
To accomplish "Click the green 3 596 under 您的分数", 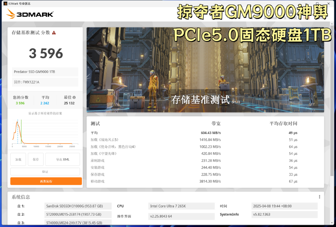I will pyautogui.click(x=20, y=103).
